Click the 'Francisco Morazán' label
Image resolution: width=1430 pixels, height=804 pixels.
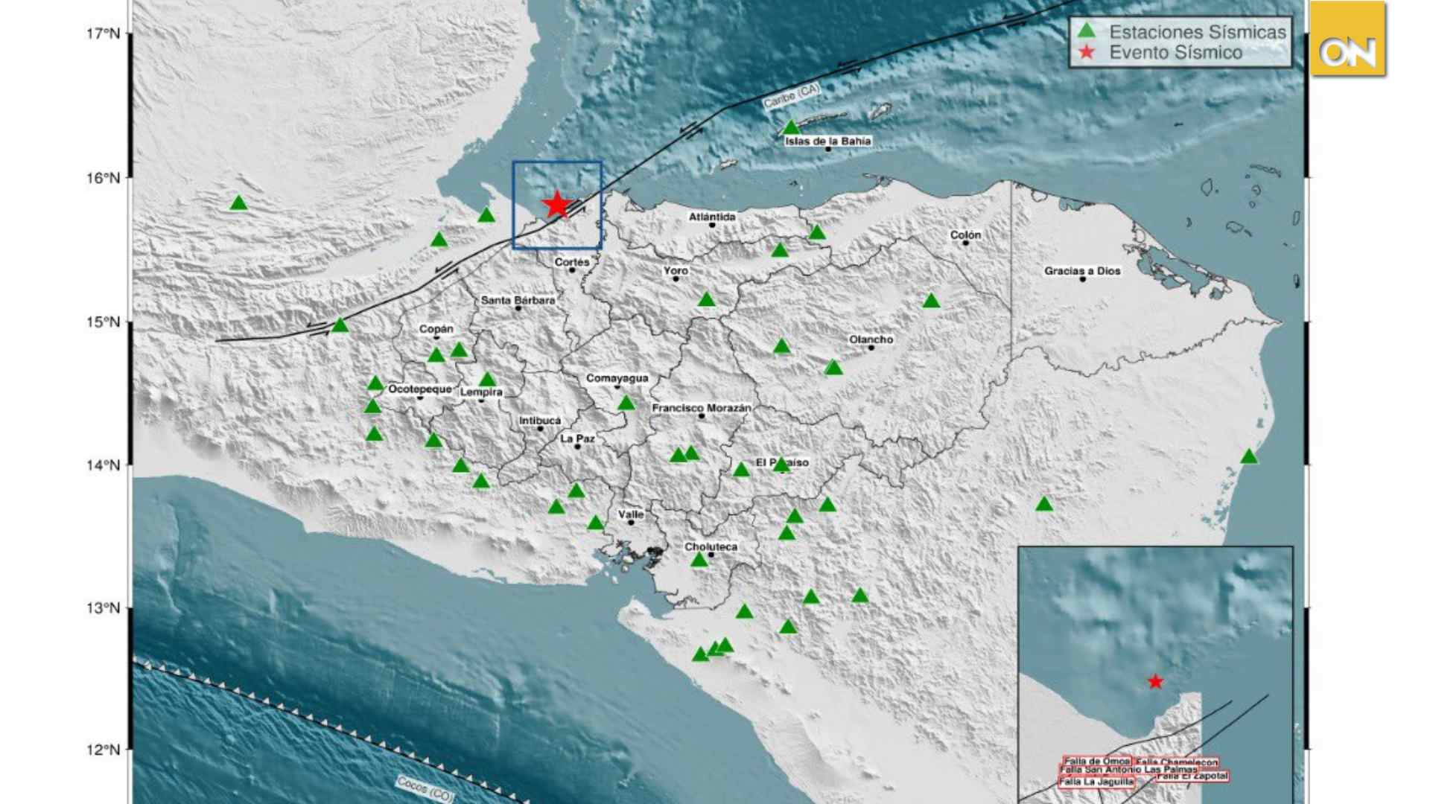coord(702,408)
